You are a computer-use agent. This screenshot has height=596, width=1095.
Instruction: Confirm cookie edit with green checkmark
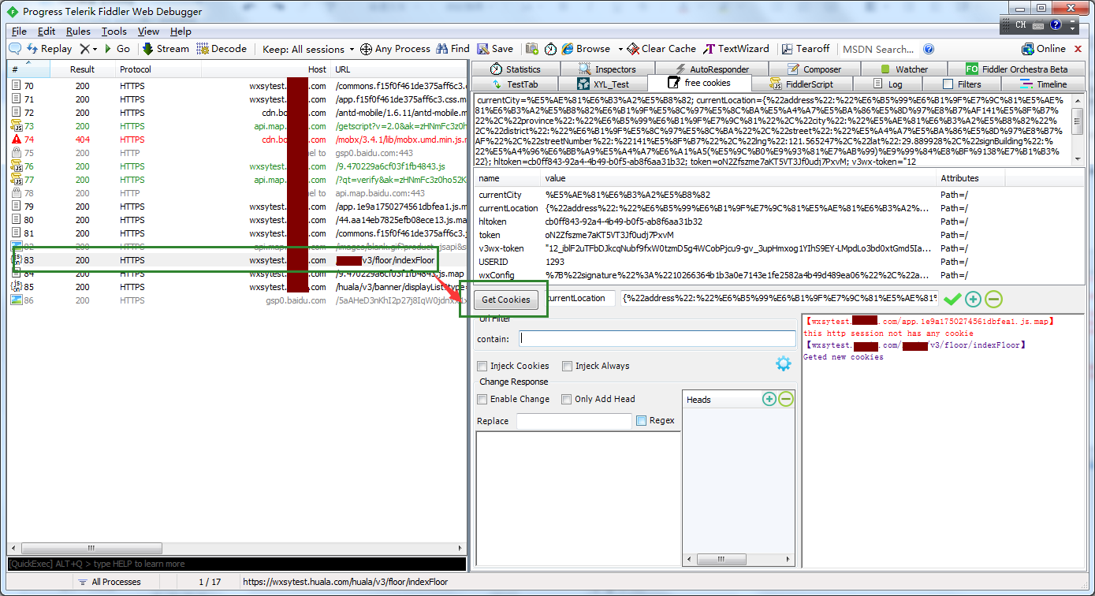coord(952,299)
